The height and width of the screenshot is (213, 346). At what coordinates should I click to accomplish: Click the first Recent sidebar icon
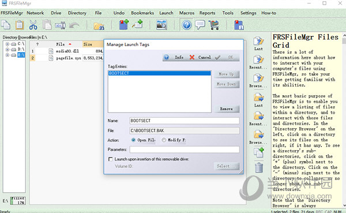258,59
